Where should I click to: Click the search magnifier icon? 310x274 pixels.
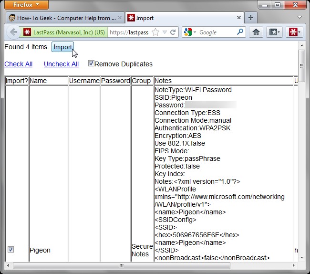pos(240,32)
